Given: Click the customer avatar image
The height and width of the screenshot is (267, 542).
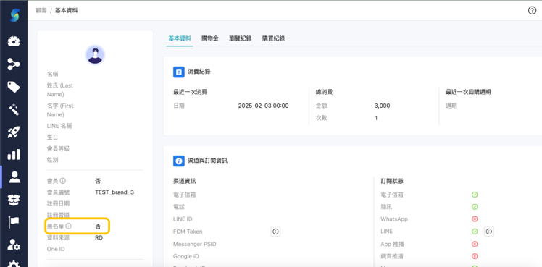Looking at the screenshot, I should (x=95, y=55).
